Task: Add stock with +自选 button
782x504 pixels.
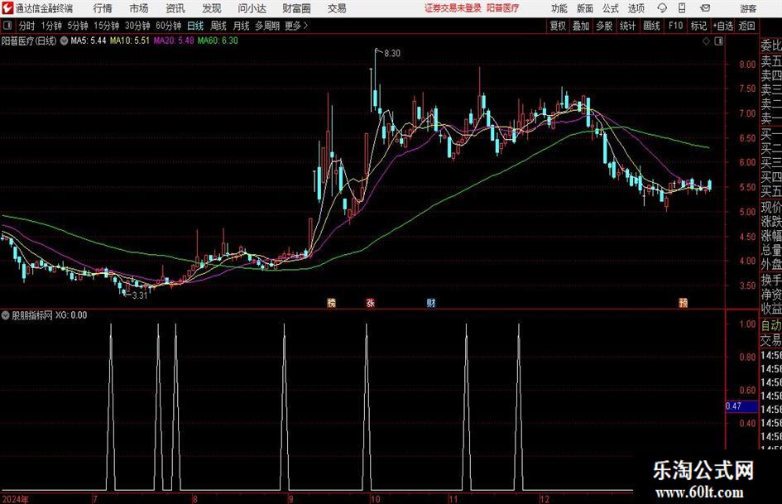Action: (x=722, y=26)
